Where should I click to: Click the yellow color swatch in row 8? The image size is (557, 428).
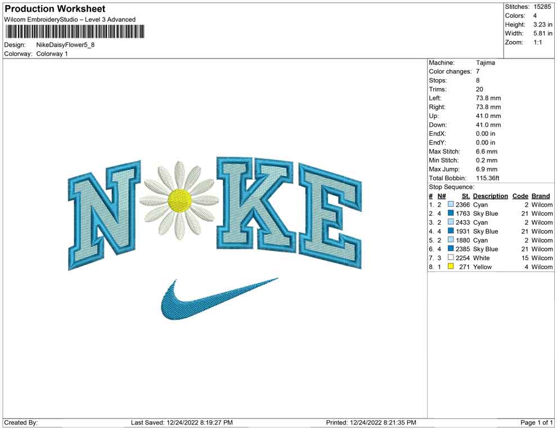pos(451,267)
